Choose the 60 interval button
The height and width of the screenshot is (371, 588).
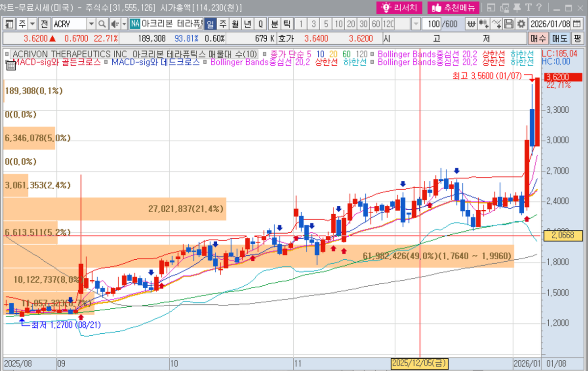(x=376, y=25)
